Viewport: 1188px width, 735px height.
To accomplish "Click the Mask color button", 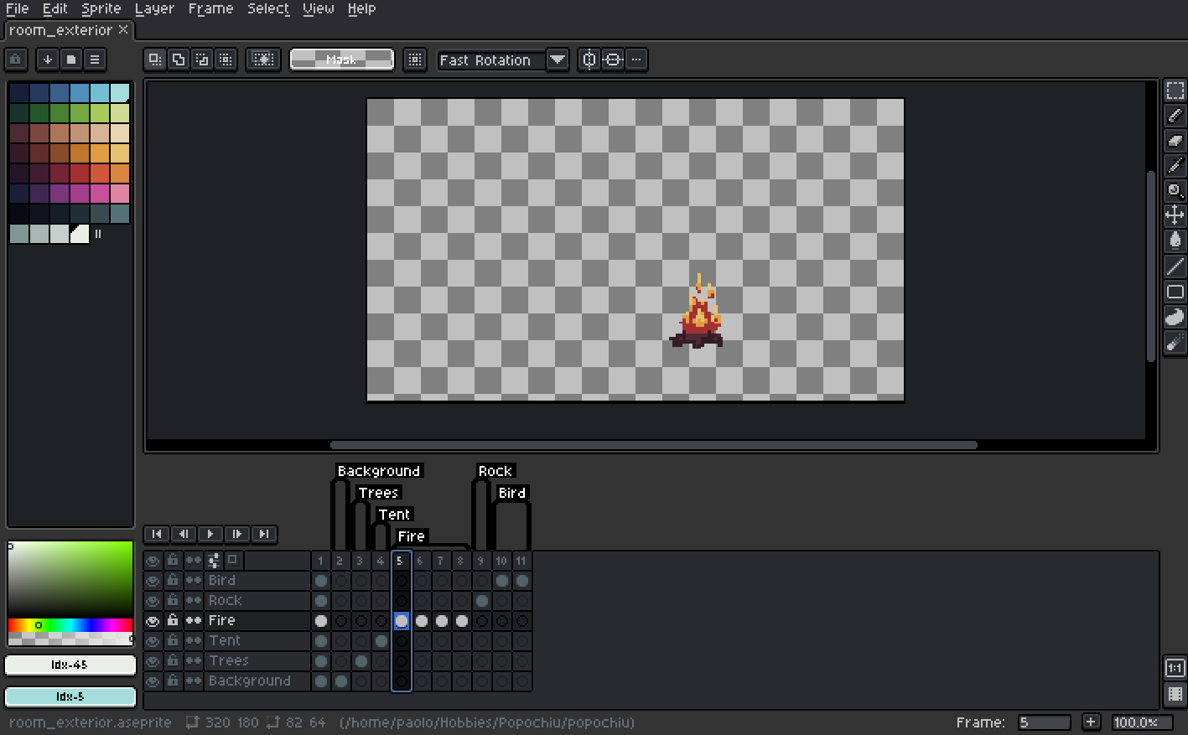I will coord(341,60).
